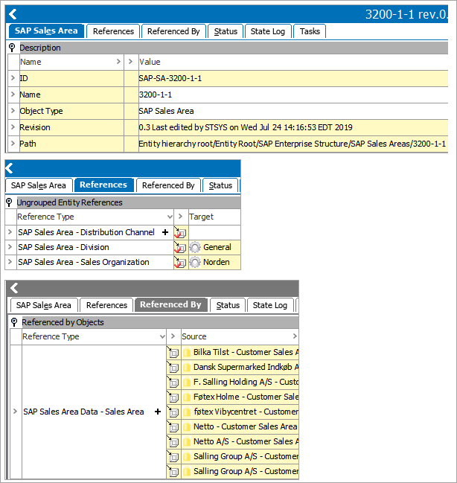457x483 pixels.
Task: Click the gear icon next to General
Action: pyautogui.click(x=195, y=247)
